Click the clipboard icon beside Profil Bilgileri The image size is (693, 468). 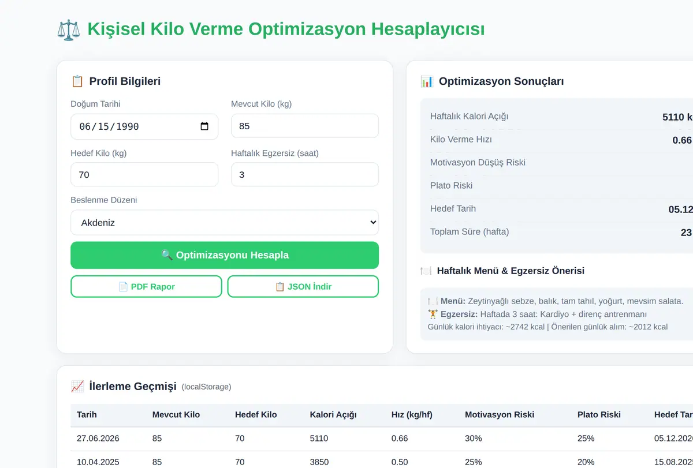(x=77, y=81)
